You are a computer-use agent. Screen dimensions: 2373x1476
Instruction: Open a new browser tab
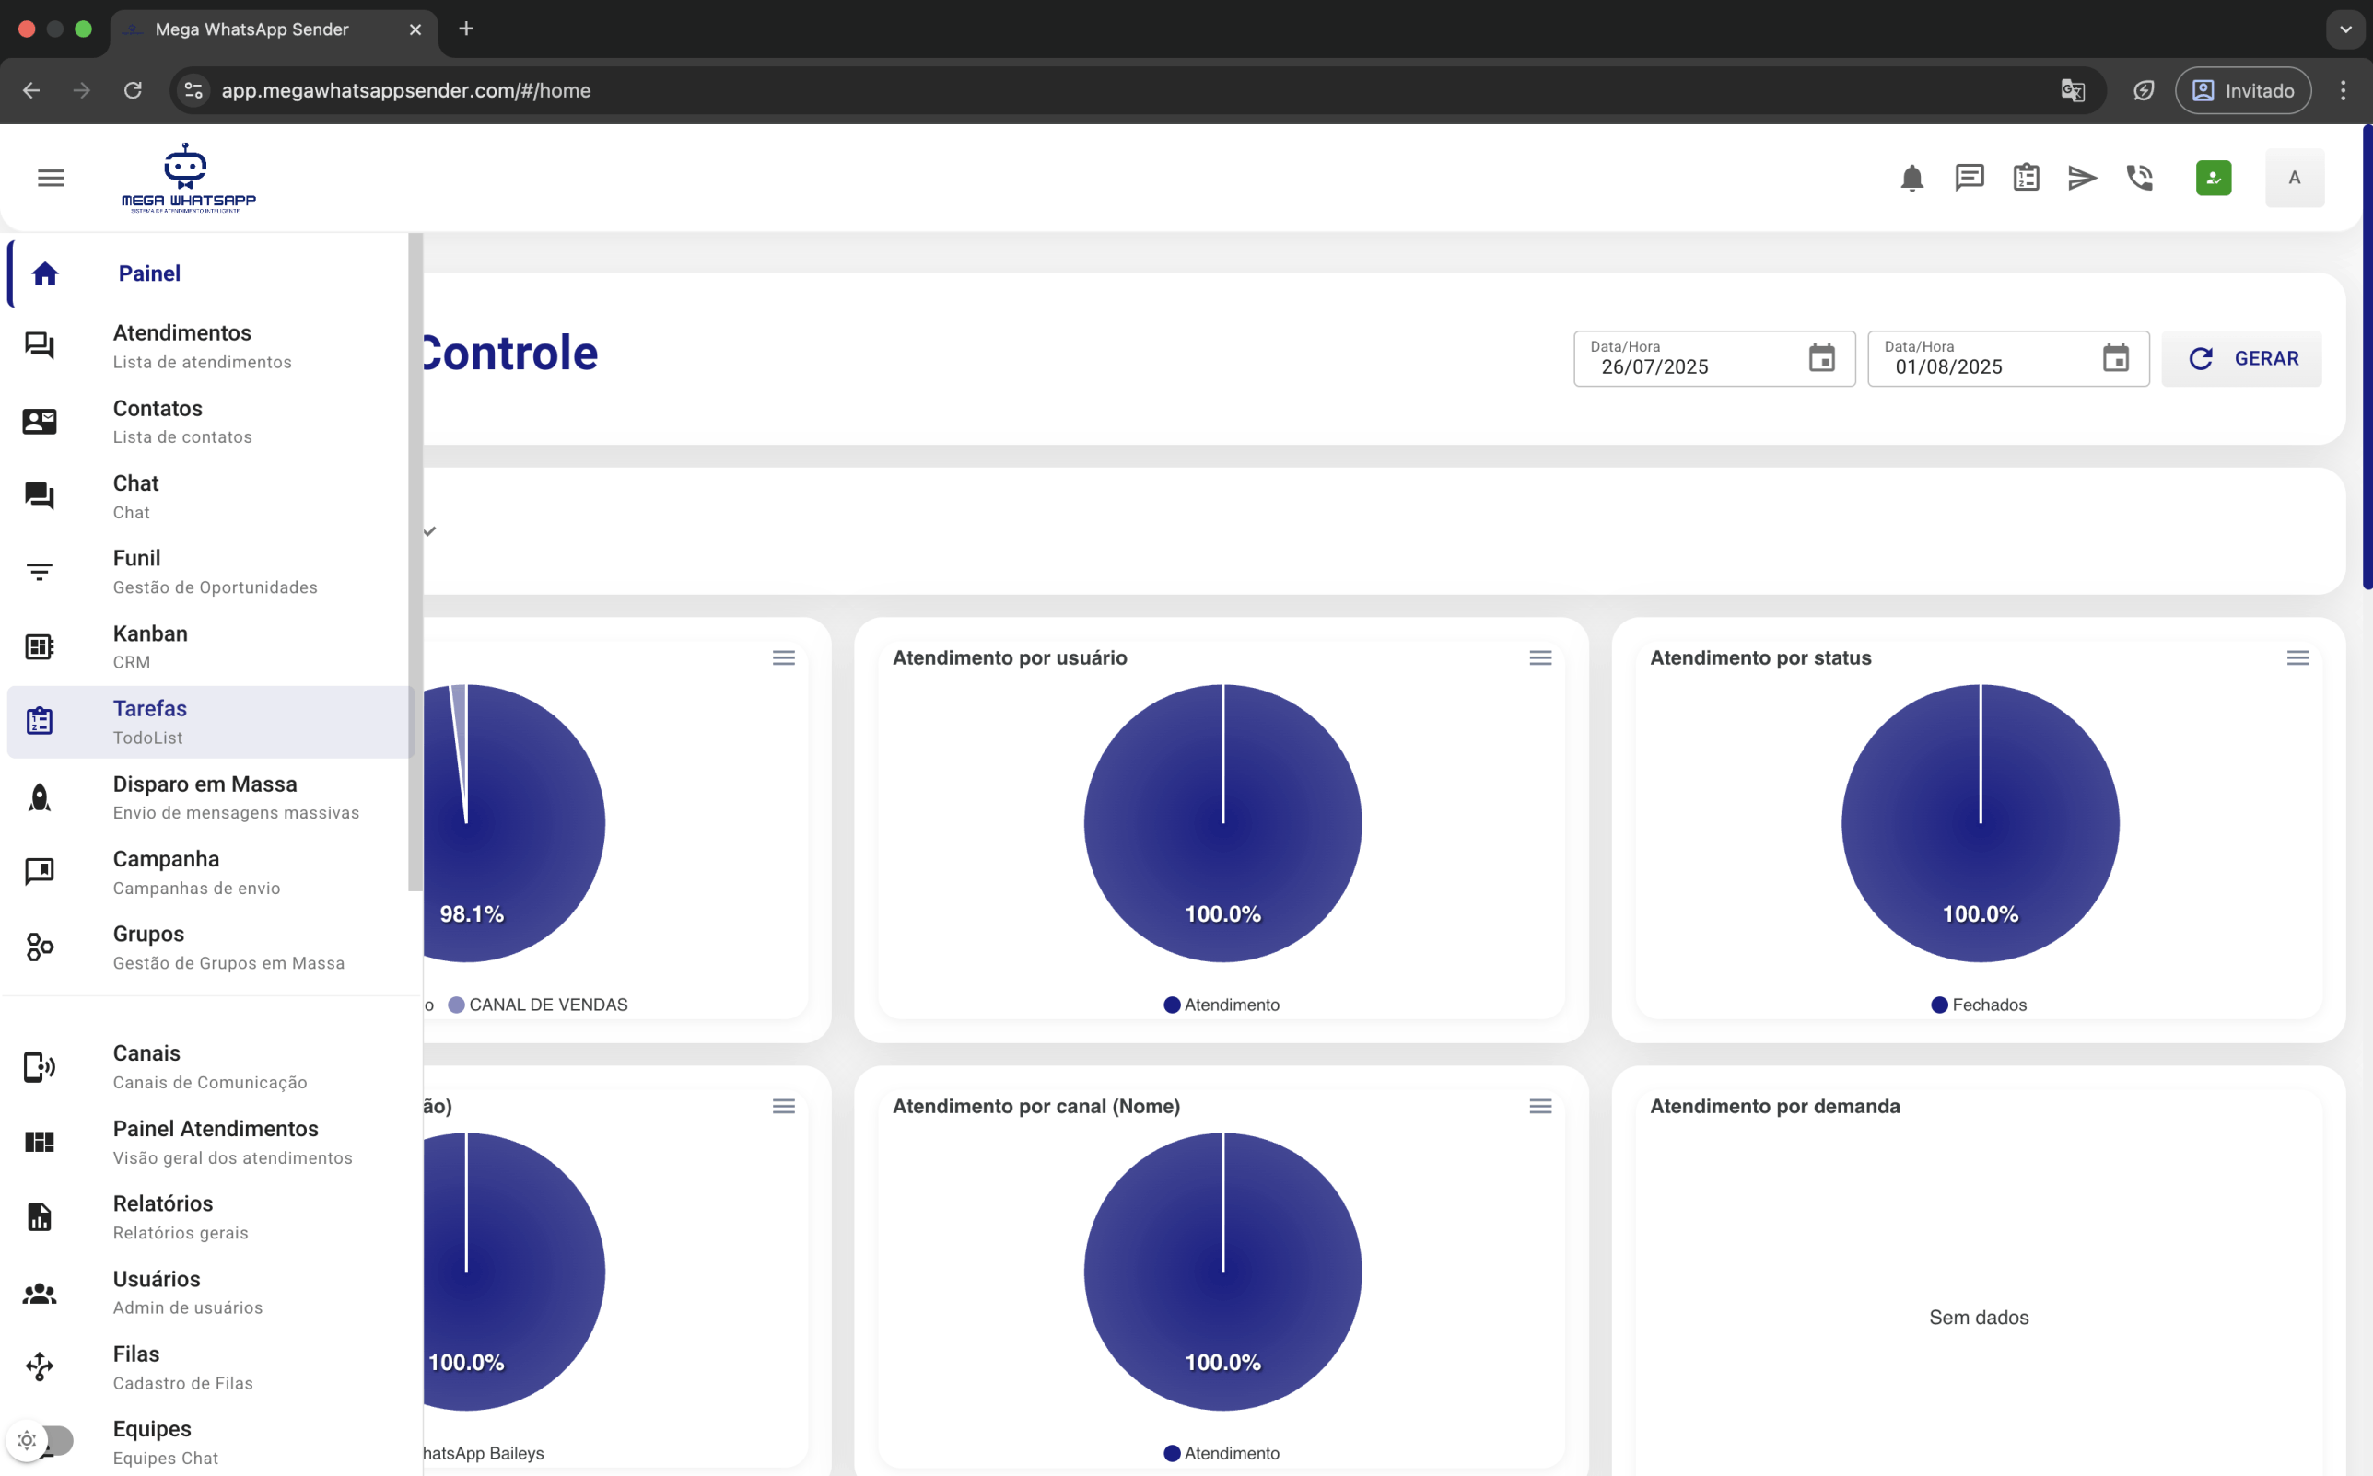click(466, 29)
